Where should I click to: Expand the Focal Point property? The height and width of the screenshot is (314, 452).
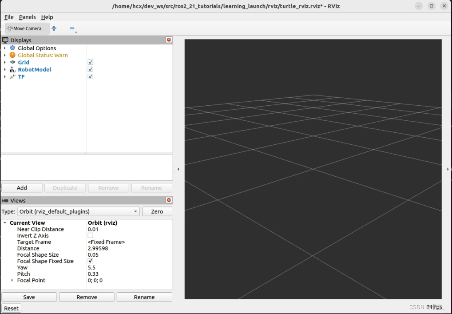[12, 280]
